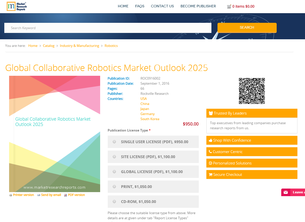Click the phone icon on Customer Centric

click(210, 152)
